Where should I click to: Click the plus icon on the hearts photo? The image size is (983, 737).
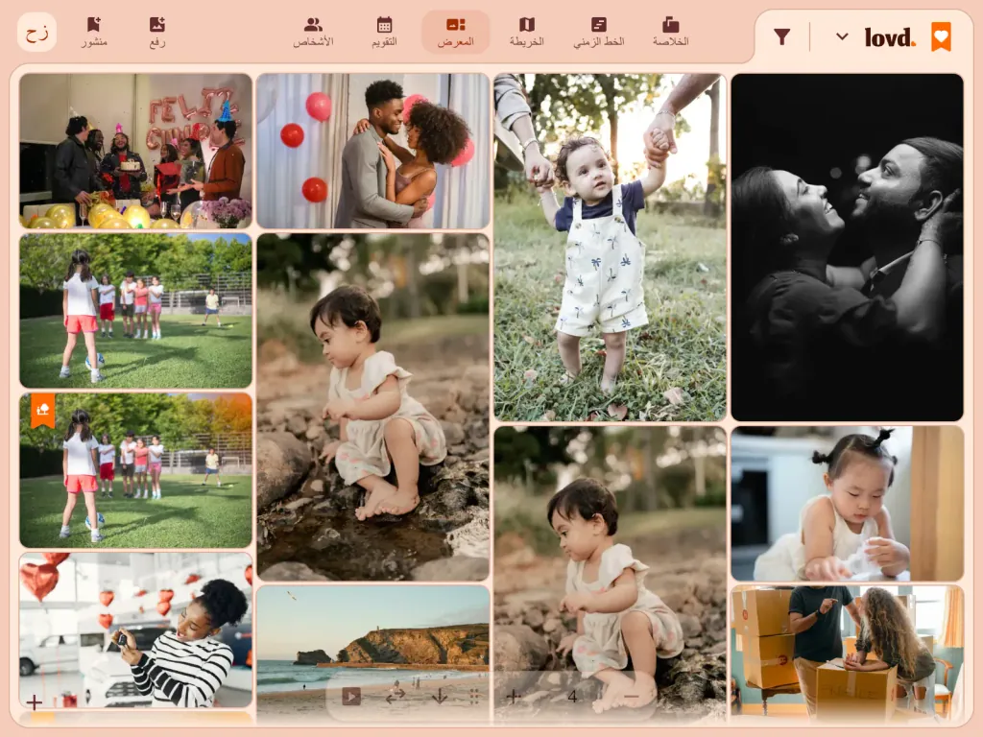point(35,701)
